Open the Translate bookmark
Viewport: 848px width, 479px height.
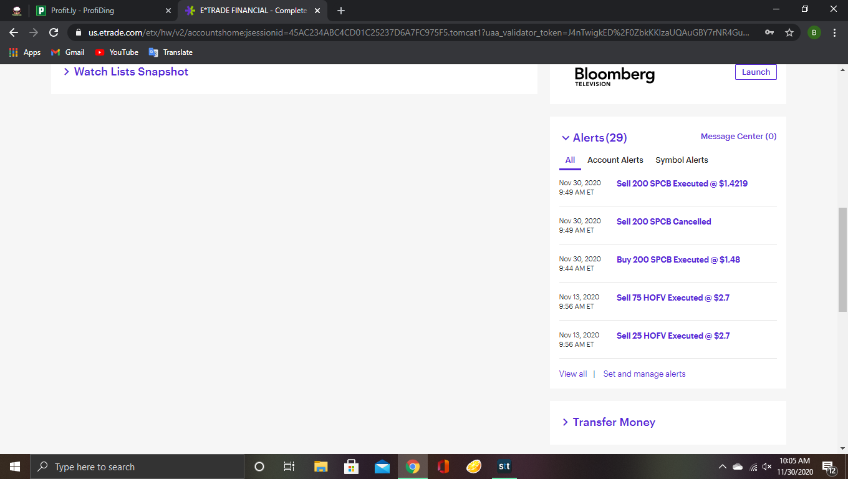[x=171, y=52]
